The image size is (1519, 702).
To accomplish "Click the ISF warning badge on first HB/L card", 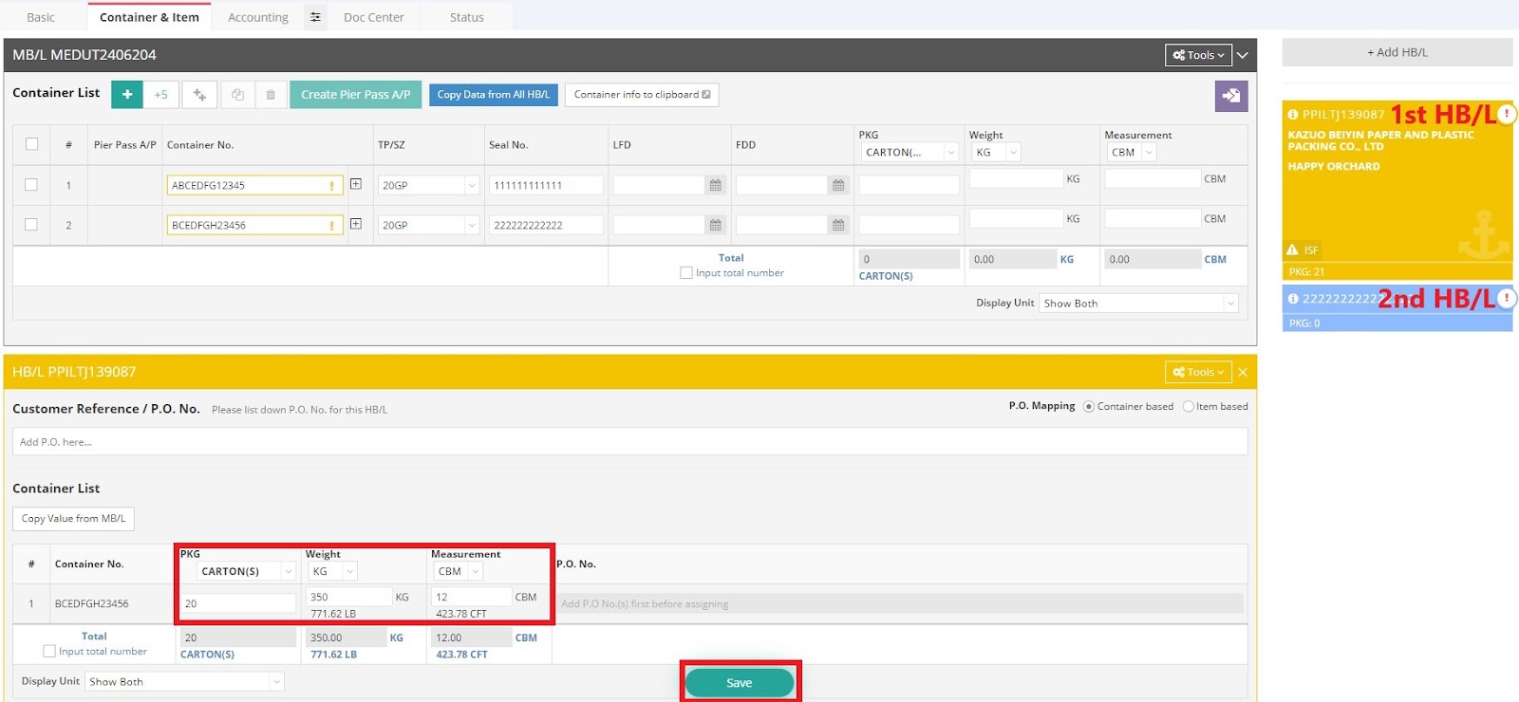I will [1303, 250].
